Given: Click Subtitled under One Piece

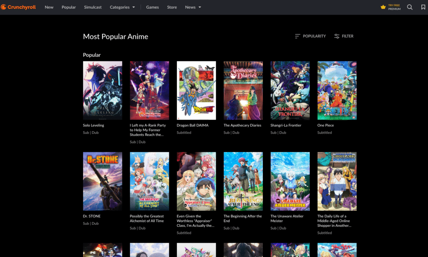Looking at the screenshot, I should pyautogui.click(x=324, y=132).
